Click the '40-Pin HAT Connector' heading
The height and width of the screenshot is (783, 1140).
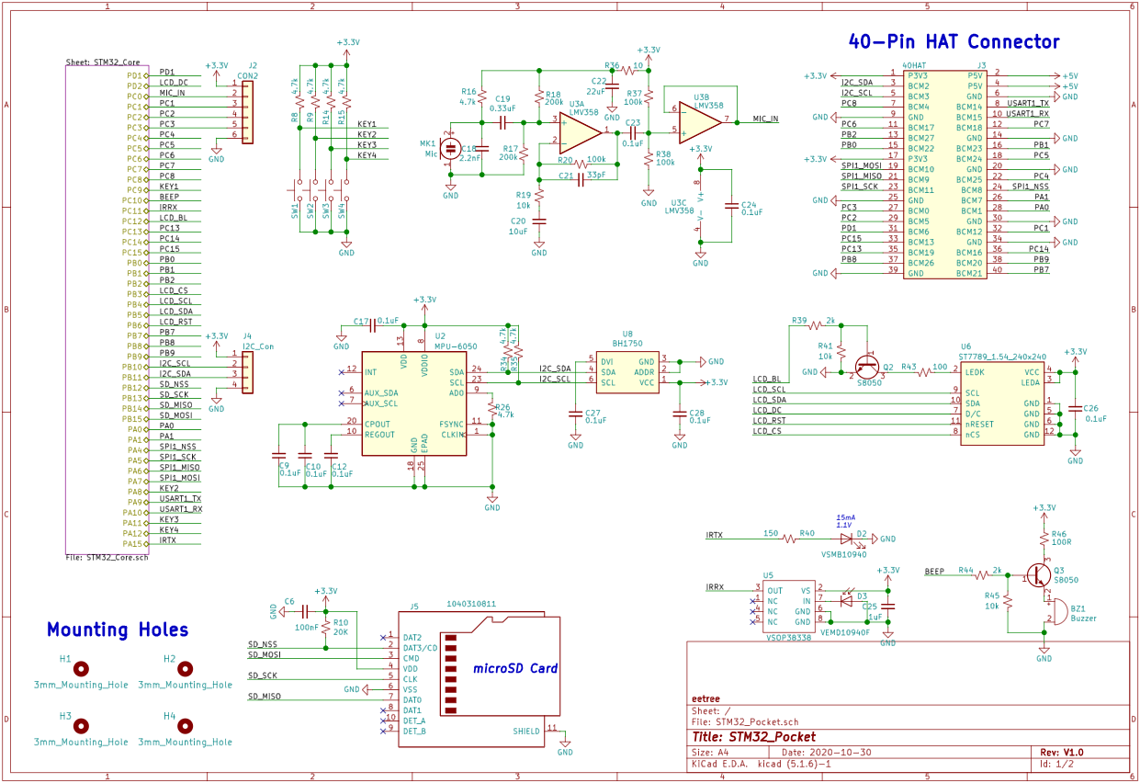(x=954, y=42)
